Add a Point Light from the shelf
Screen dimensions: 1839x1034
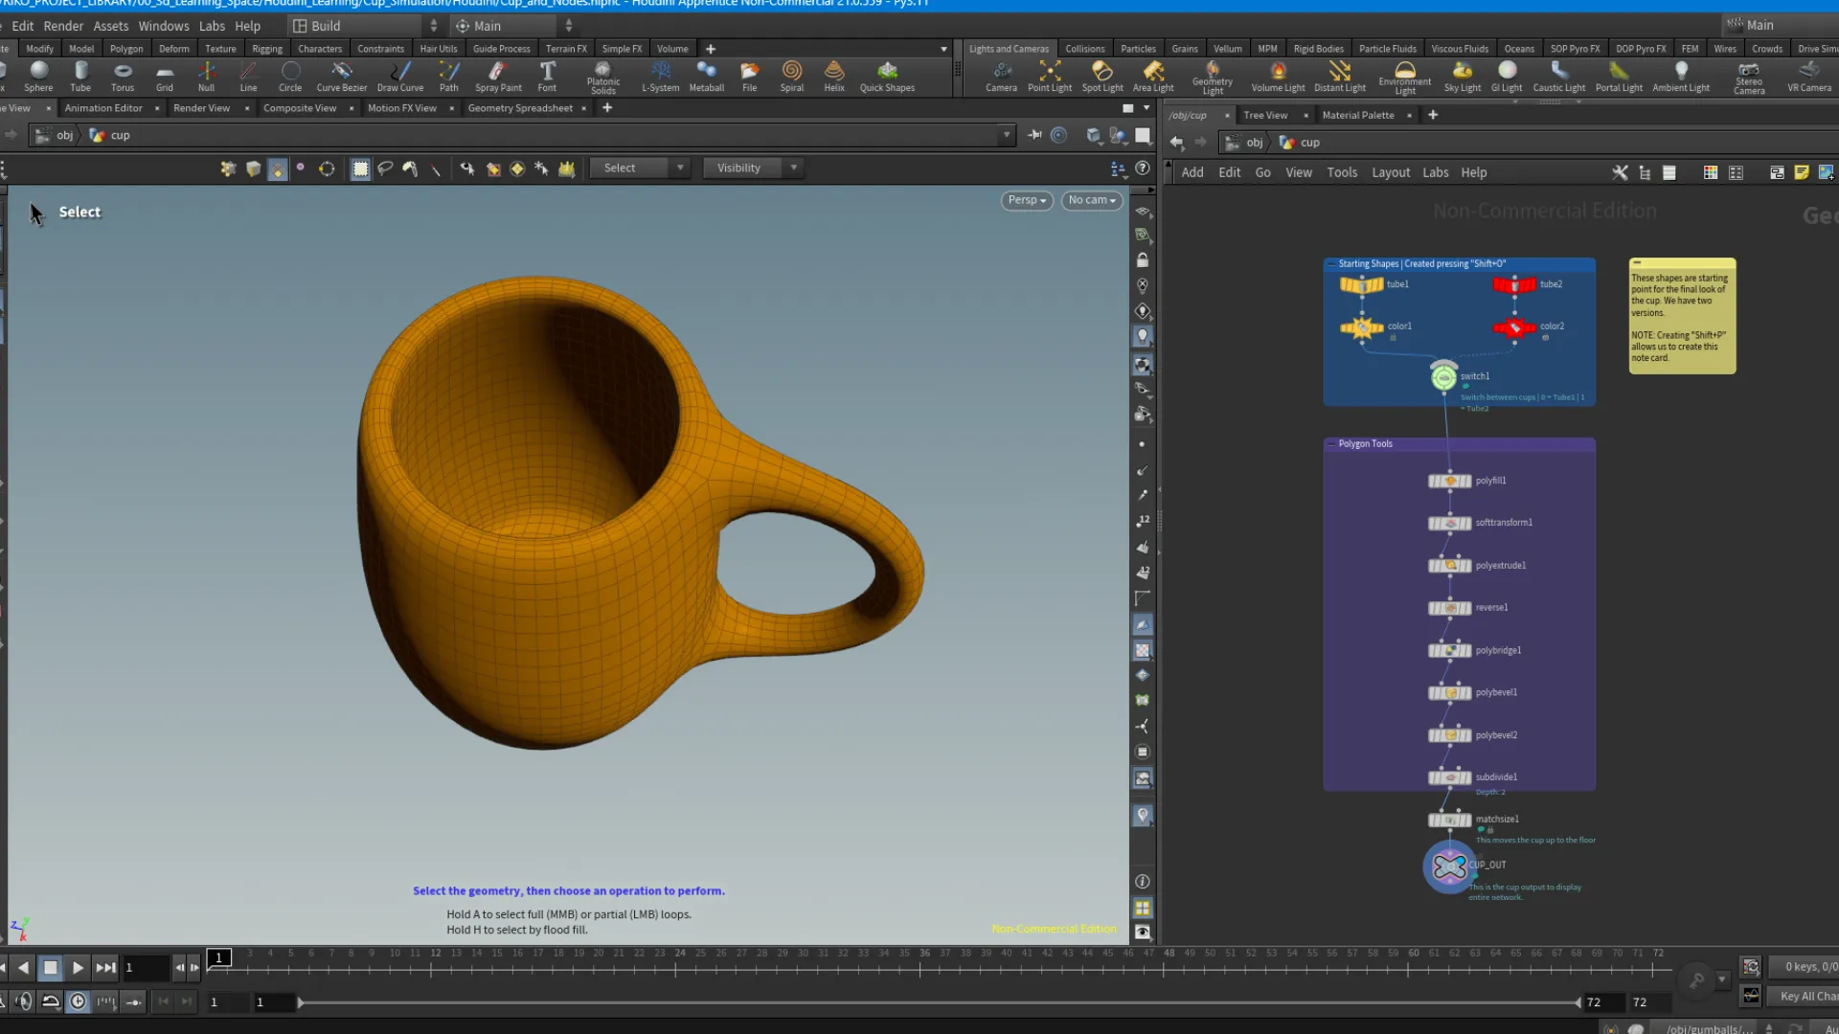click(x=1049, y=77)
